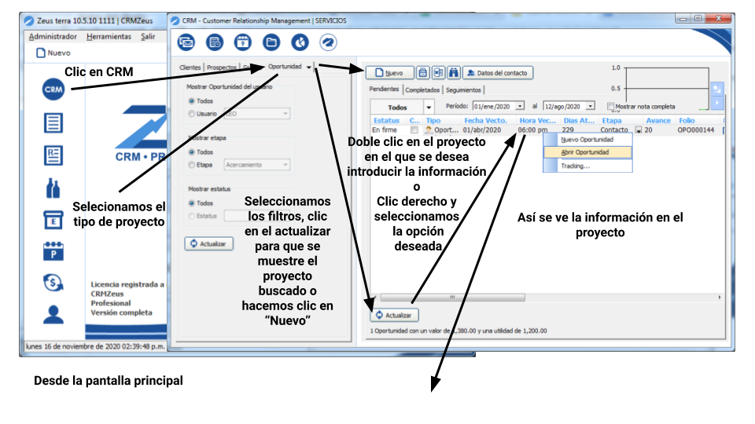Click Actualizar in the filter panel
The height and width of the screenshot is (424, 755).
(208, 243)
